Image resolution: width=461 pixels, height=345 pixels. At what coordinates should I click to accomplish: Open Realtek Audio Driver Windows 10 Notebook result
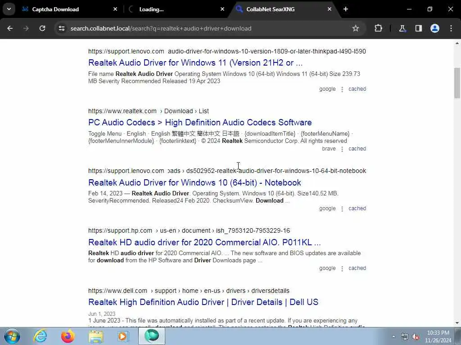[x=194, y=182]
